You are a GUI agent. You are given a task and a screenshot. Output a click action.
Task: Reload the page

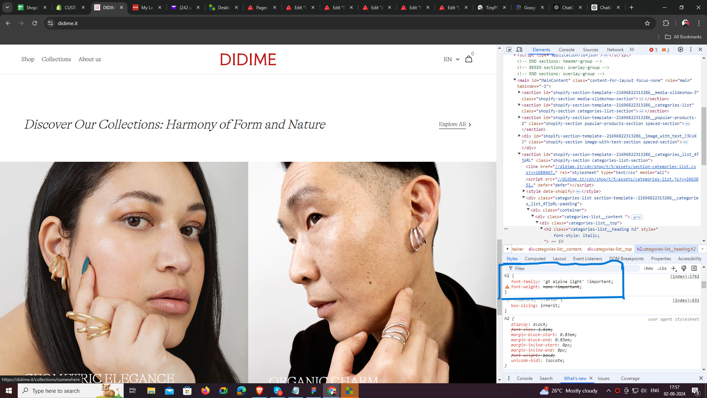[35, 23]
